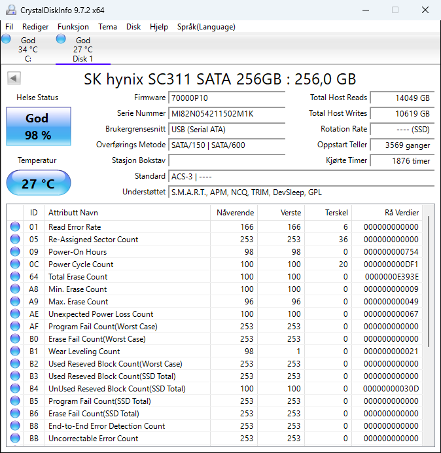Click status orb of Used Reseved Block Count(Worst Case) row
Screen dimensions: 441x453
coord(15,363)
